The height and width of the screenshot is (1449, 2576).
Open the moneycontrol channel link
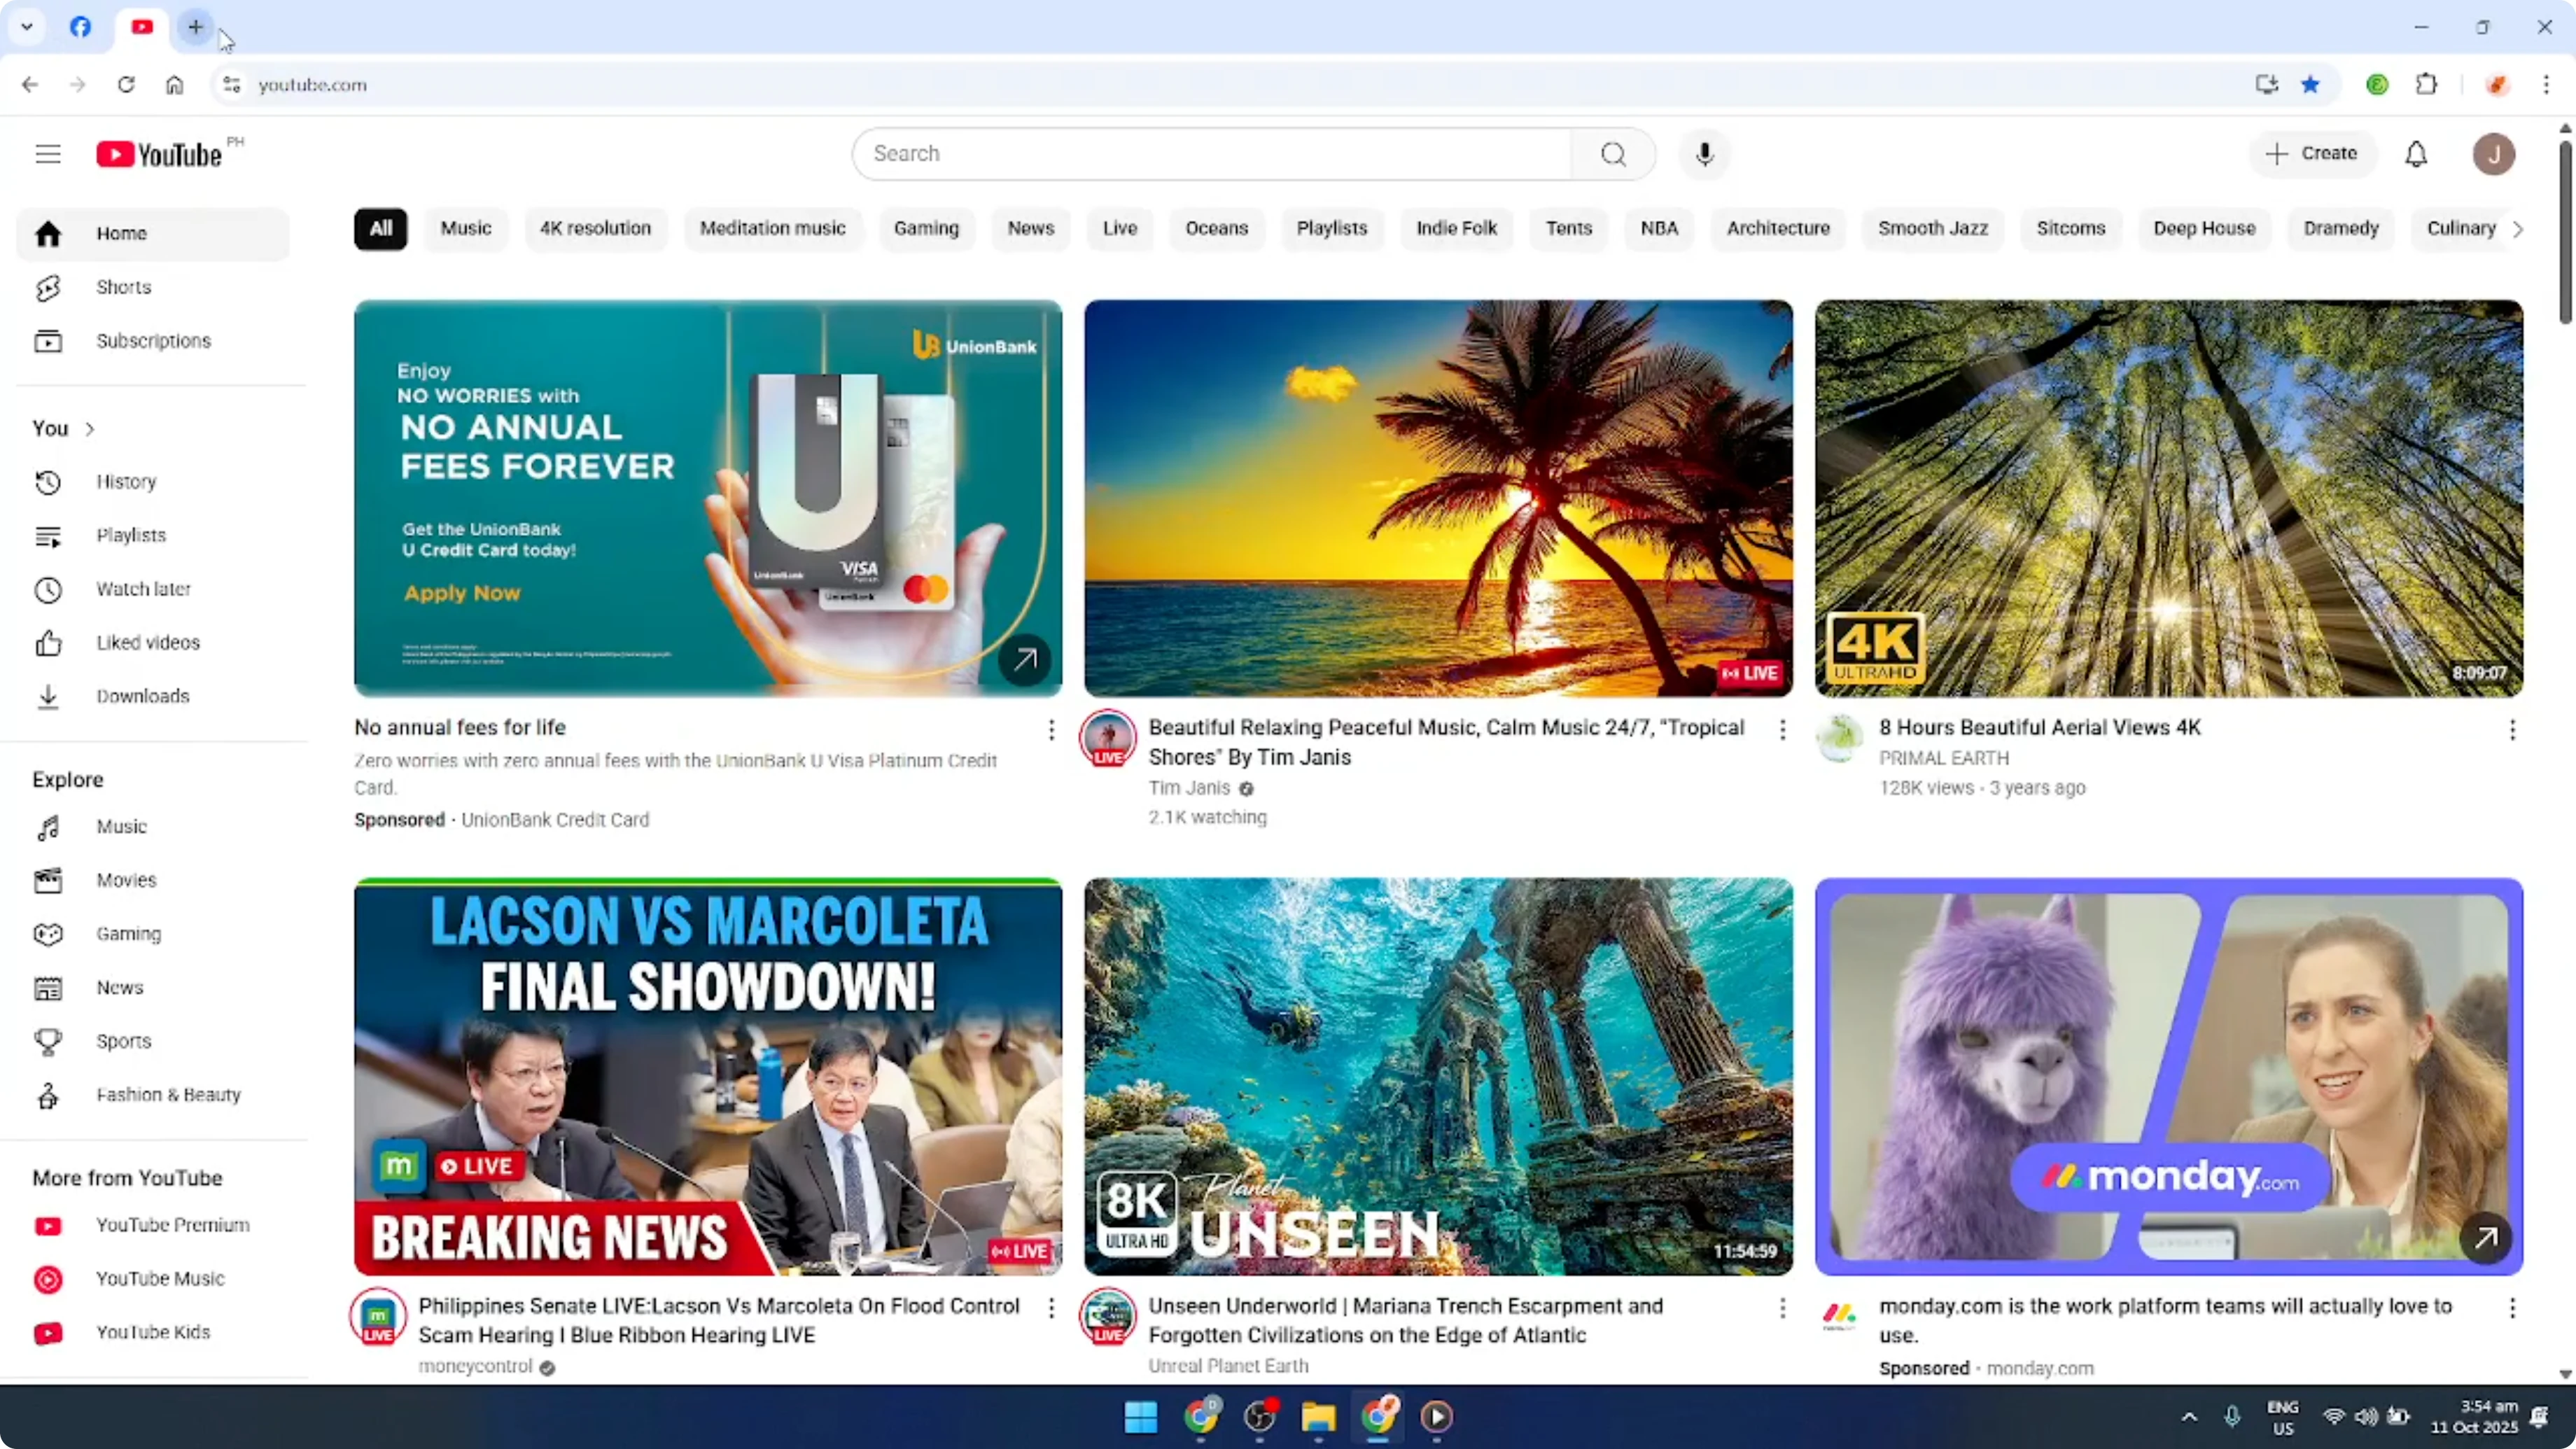pos(475,1366)
